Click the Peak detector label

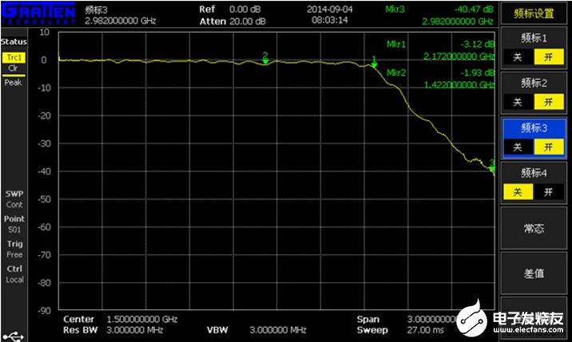[x=13, y=83]
